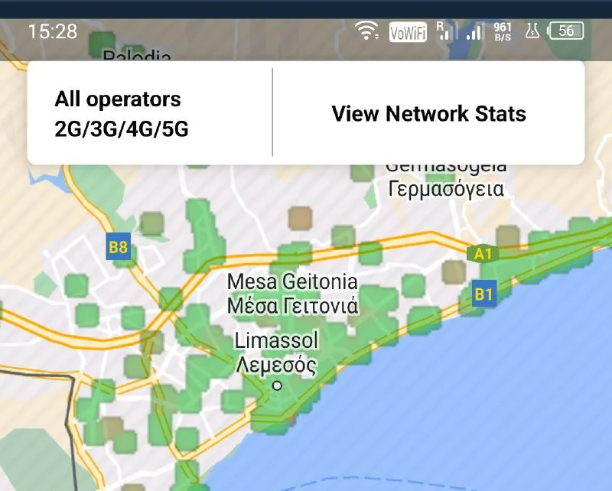Tap the 15:28 clock in status bar
This screenshot has width=612, height=491.
click(52, 31)
